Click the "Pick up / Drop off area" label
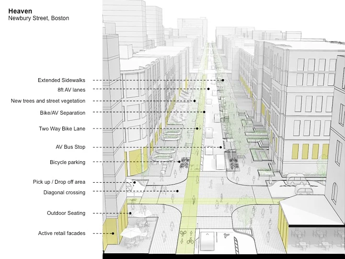Screen dimensions: 345x259 (59, 182)
